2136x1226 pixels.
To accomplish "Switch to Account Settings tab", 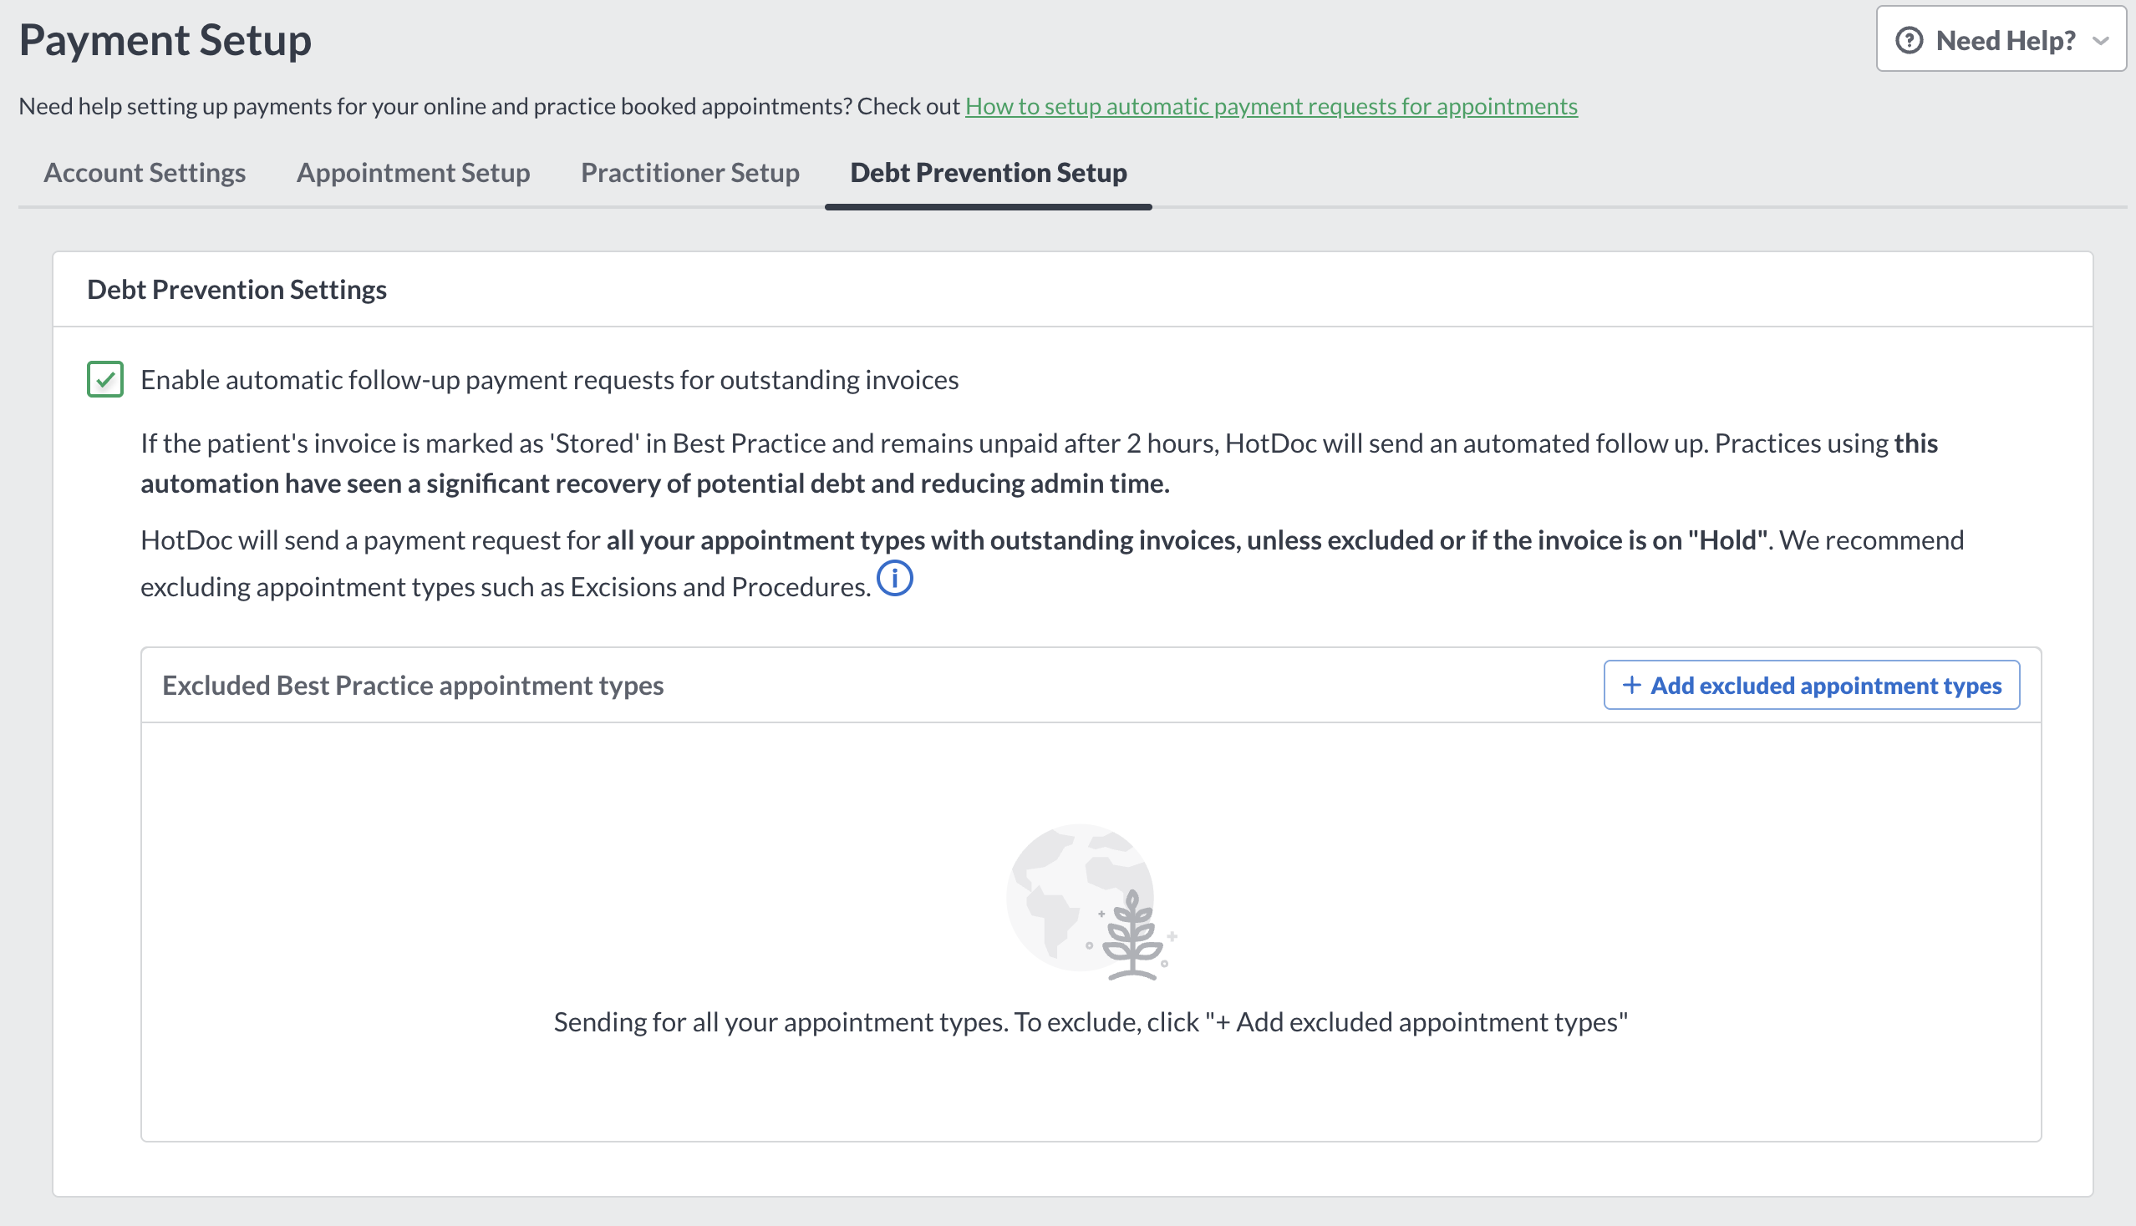I will (144, 173).
